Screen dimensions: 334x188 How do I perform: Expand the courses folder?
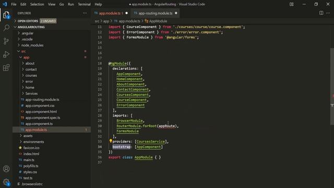[x=31, y=75]
